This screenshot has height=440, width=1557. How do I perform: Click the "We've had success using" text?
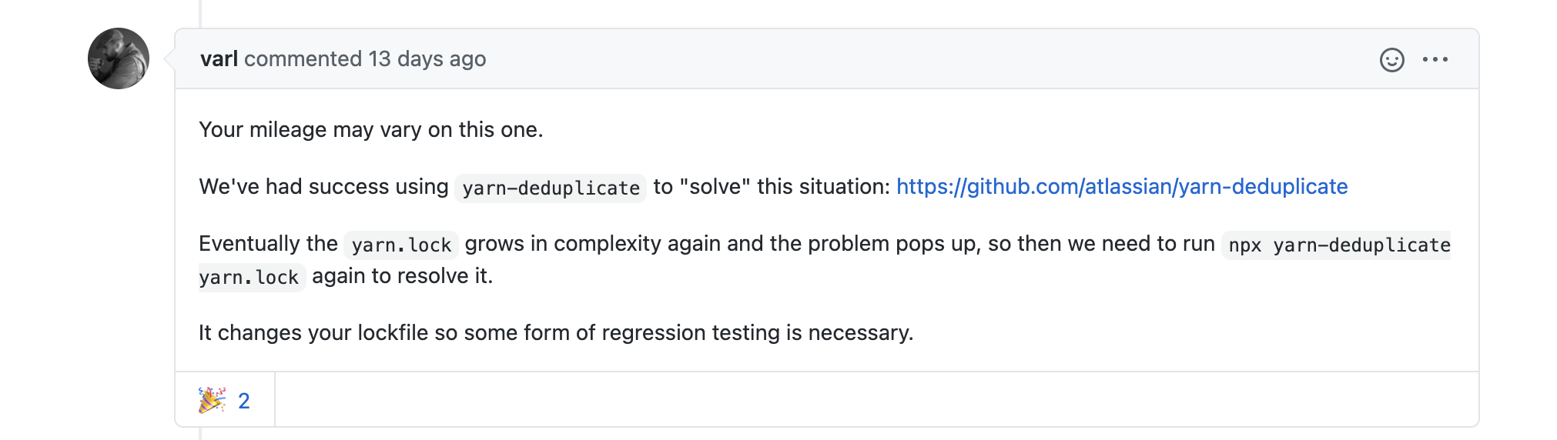323,187
